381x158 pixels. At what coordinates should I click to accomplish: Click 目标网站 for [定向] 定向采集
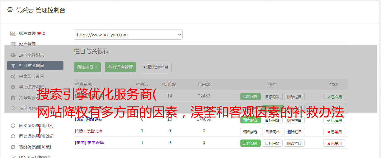pos(272,143)
